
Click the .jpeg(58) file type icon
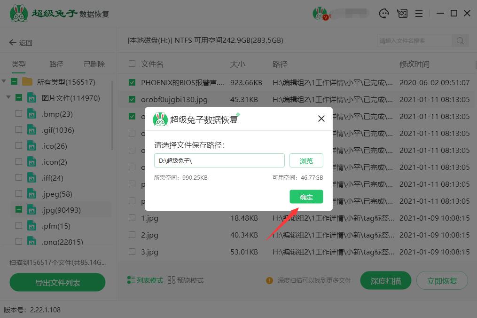click(31, 194)
